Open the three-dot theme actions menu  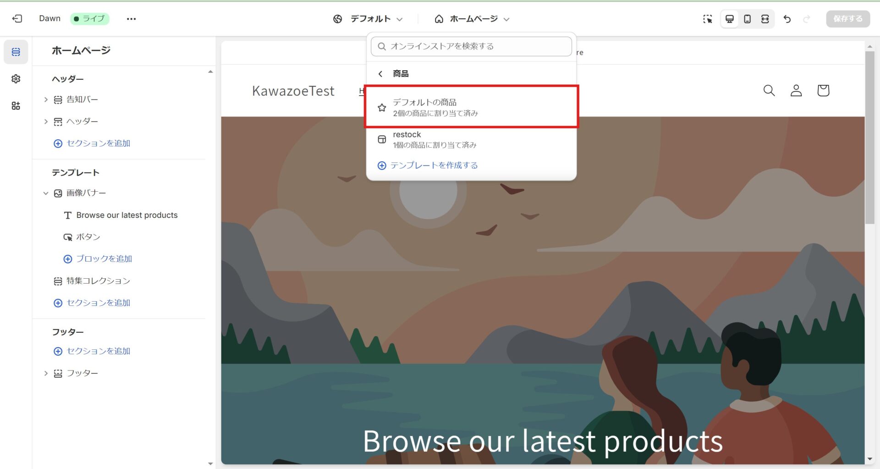click(x=131, y=19)
